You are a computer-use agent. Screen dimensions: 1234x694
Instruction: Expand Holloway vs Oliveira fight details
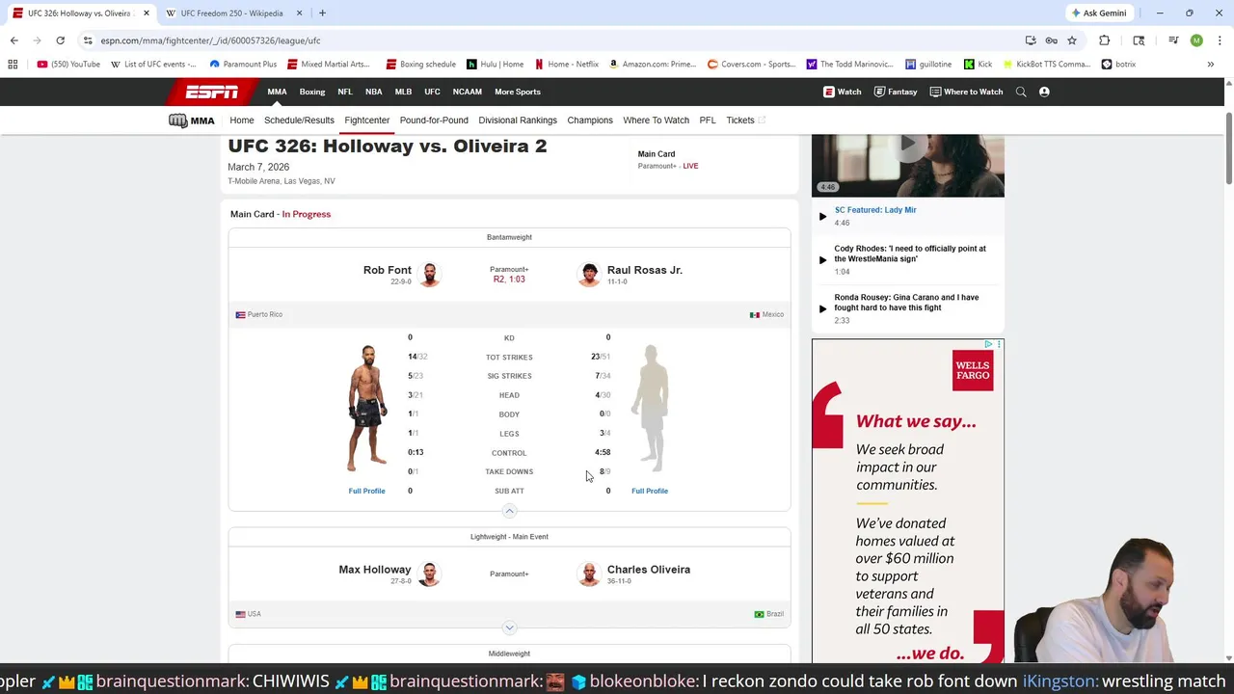pyautogui.click(x=509, y=627)
